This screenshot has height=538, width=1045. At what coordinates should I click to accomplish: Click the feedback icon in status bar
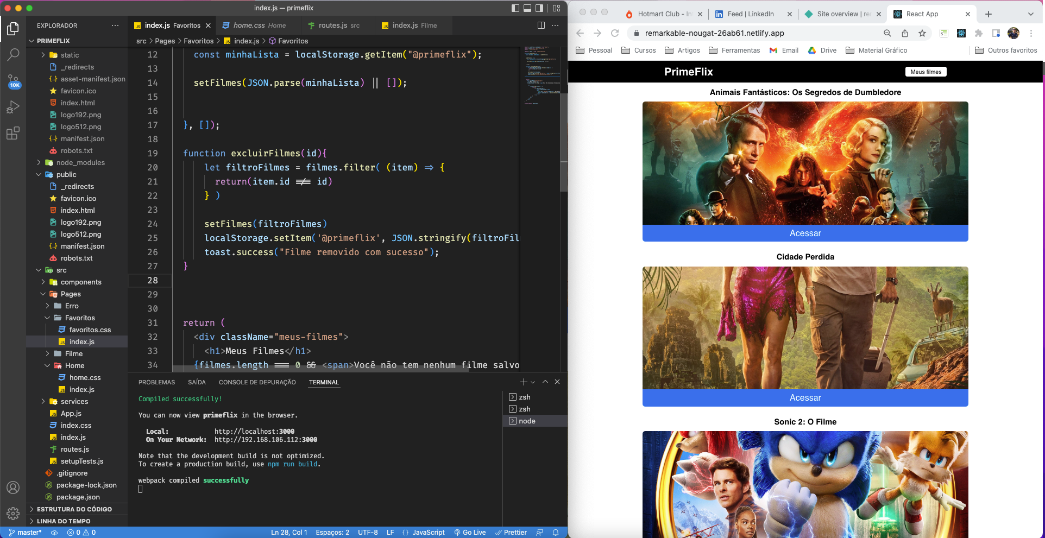(539, 533)
